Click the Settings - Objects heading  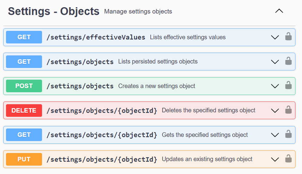54,11
